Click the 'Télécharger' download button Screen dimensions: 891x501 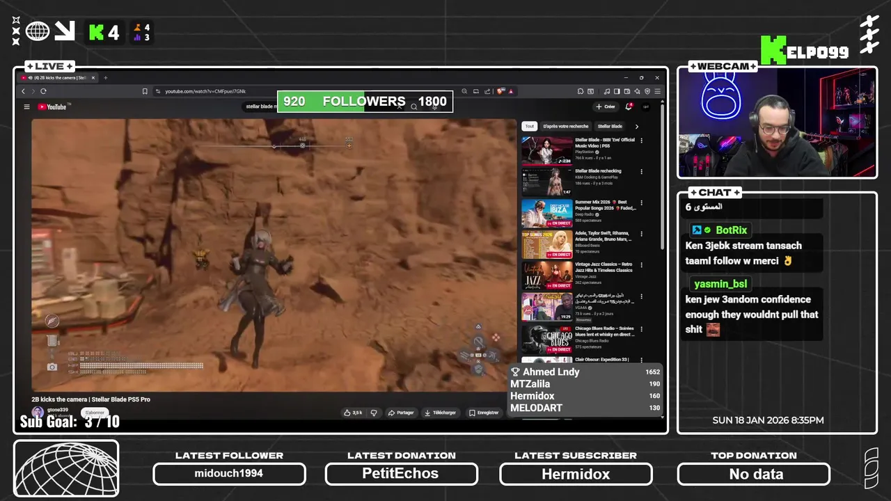(440, 413)
